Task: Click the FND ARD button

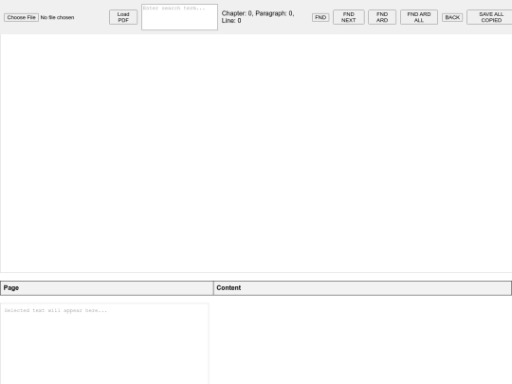Action: click(x=382, y=17)
